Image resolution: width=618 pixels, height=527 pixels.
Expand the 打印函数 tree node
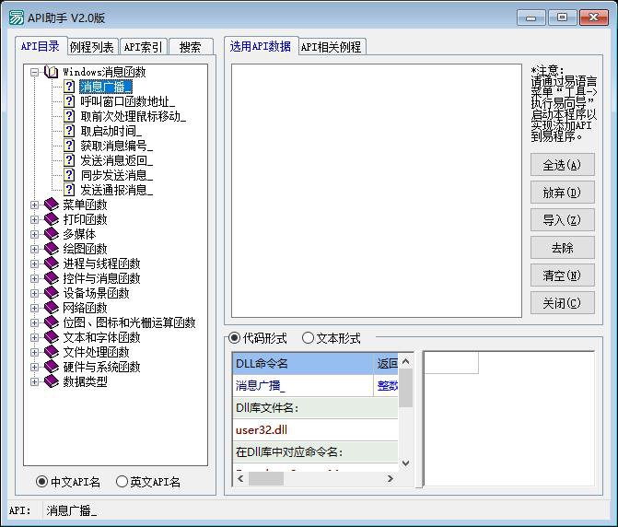(35, 219)
